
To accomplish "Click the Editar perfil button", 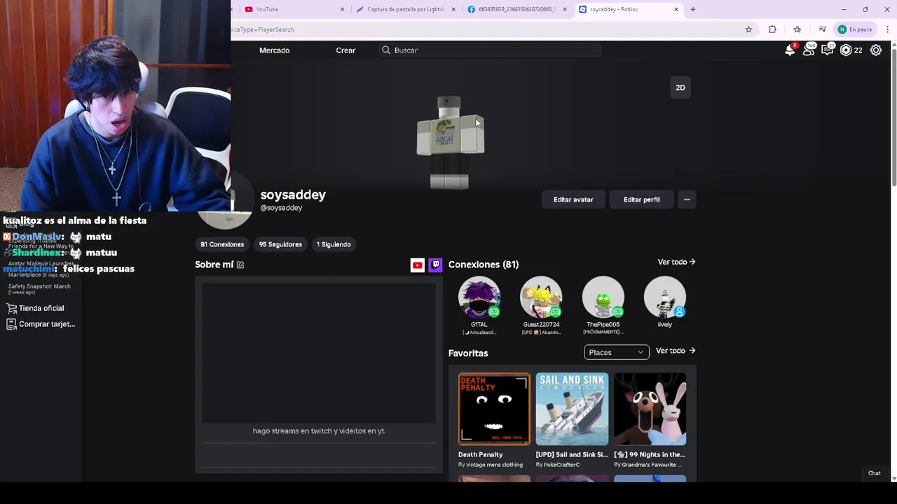I will (642, 199).
